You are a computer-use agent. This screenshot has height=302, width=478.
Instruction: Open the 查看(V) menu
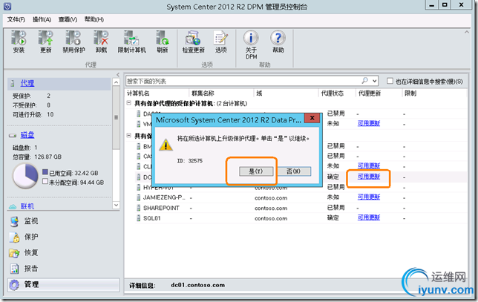68,19
